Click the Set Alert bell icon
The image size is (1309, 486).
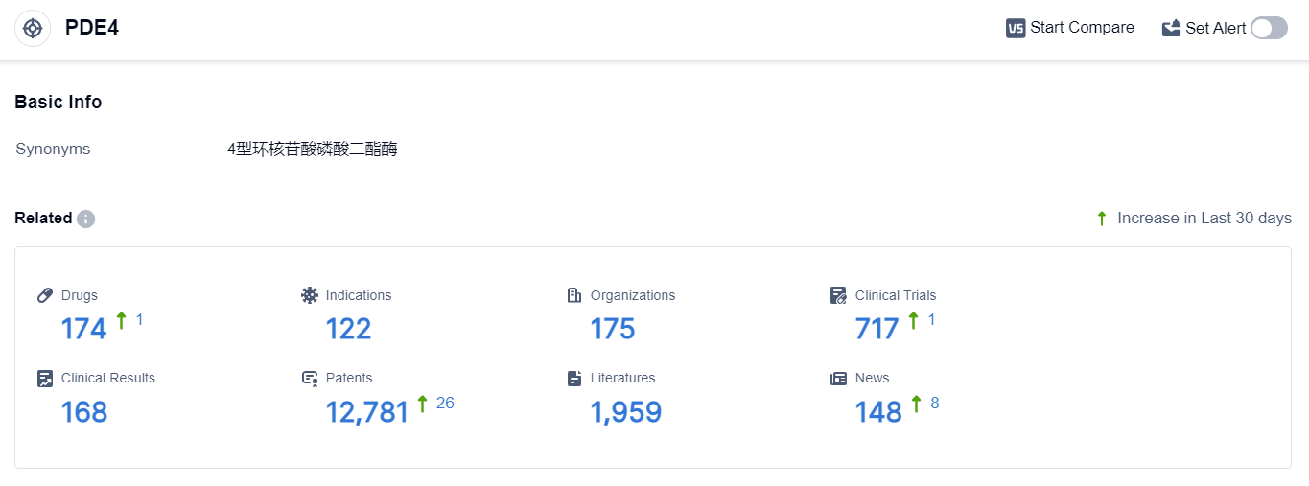pos(1171,29)
